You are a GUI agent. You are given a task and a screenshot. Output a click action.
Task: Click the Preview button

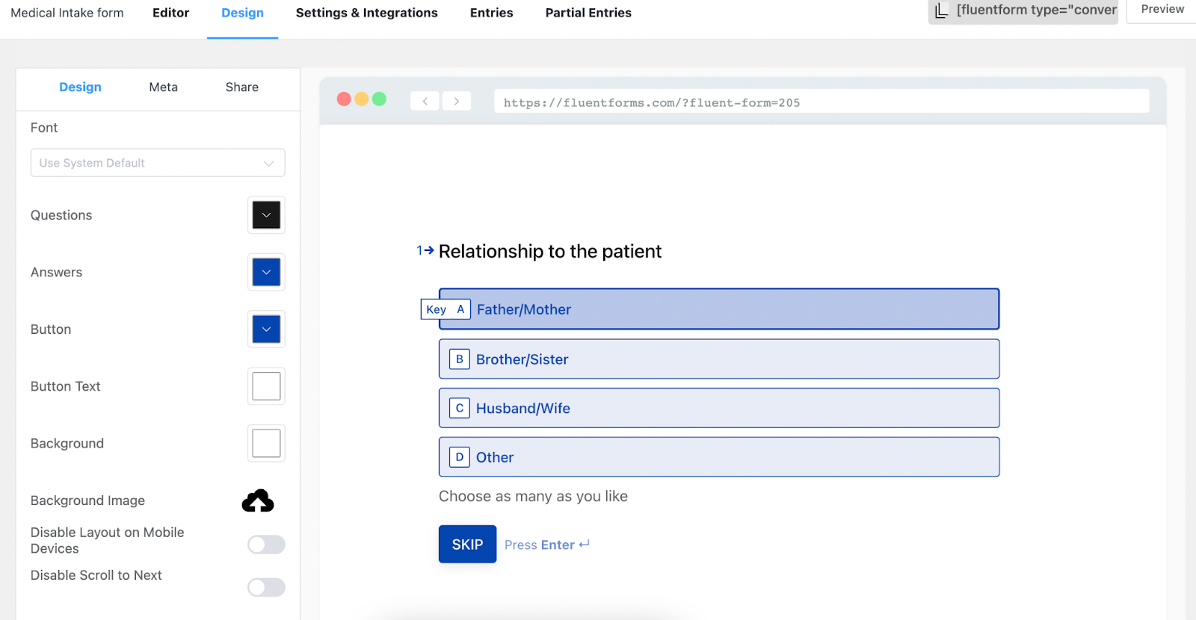tap(1162, 10)
